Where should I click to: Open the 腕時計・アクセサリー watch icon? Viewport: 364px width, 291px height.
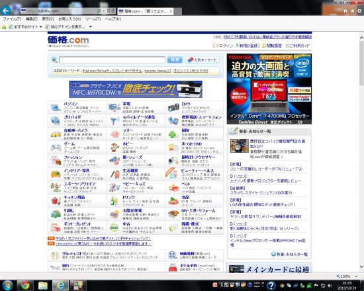[x=173, y=161]
